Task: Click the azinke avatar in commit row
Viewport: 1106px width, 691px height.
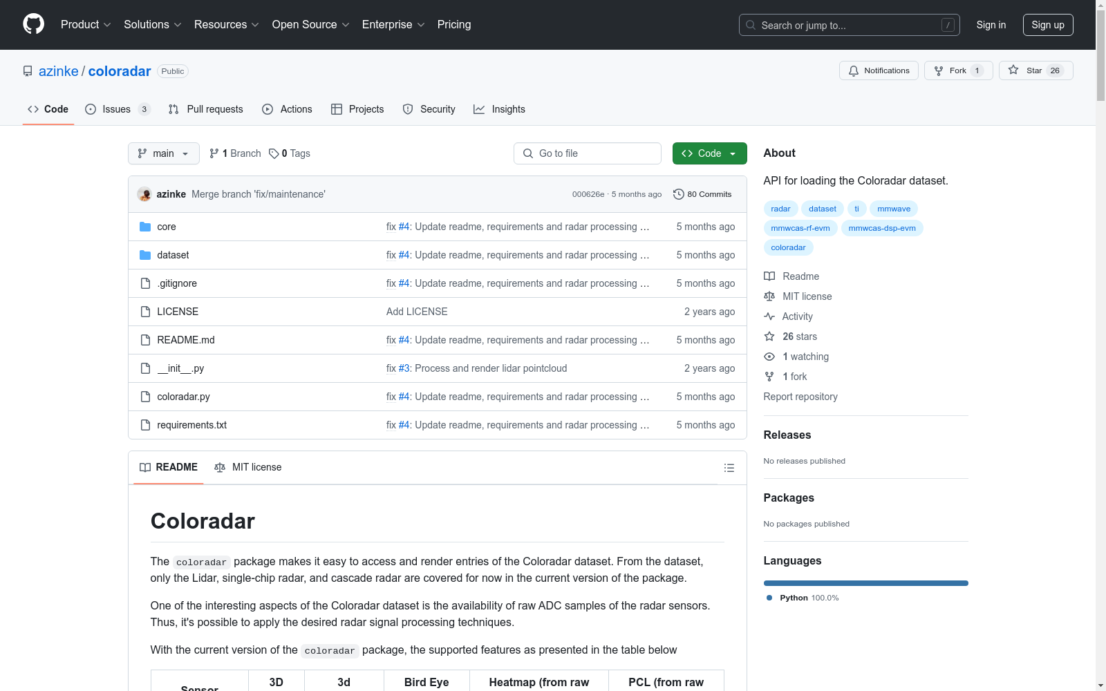Action: click(x=144, y=194)
